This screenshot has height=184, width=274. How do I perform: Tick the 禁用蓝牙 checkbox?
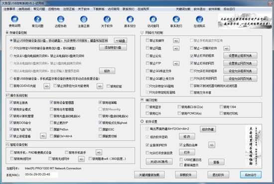pos(147,107)
